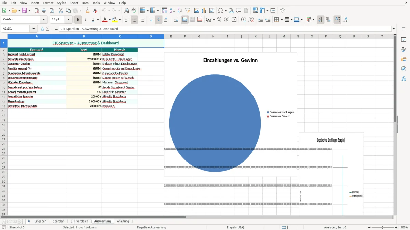Insert special character omega icon
The height and width of the screenshot is (230, 410).
(220, 11)
